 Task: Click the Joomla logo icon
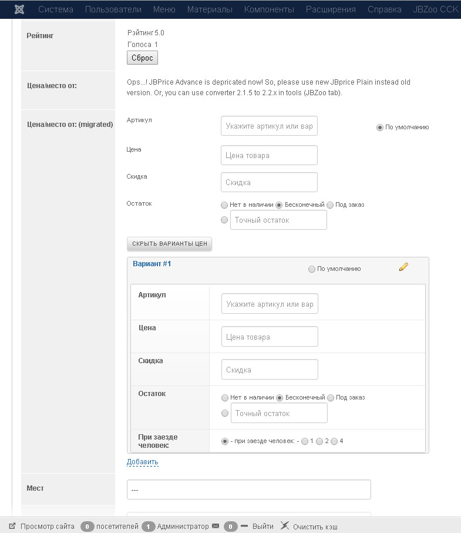point(19,9)
